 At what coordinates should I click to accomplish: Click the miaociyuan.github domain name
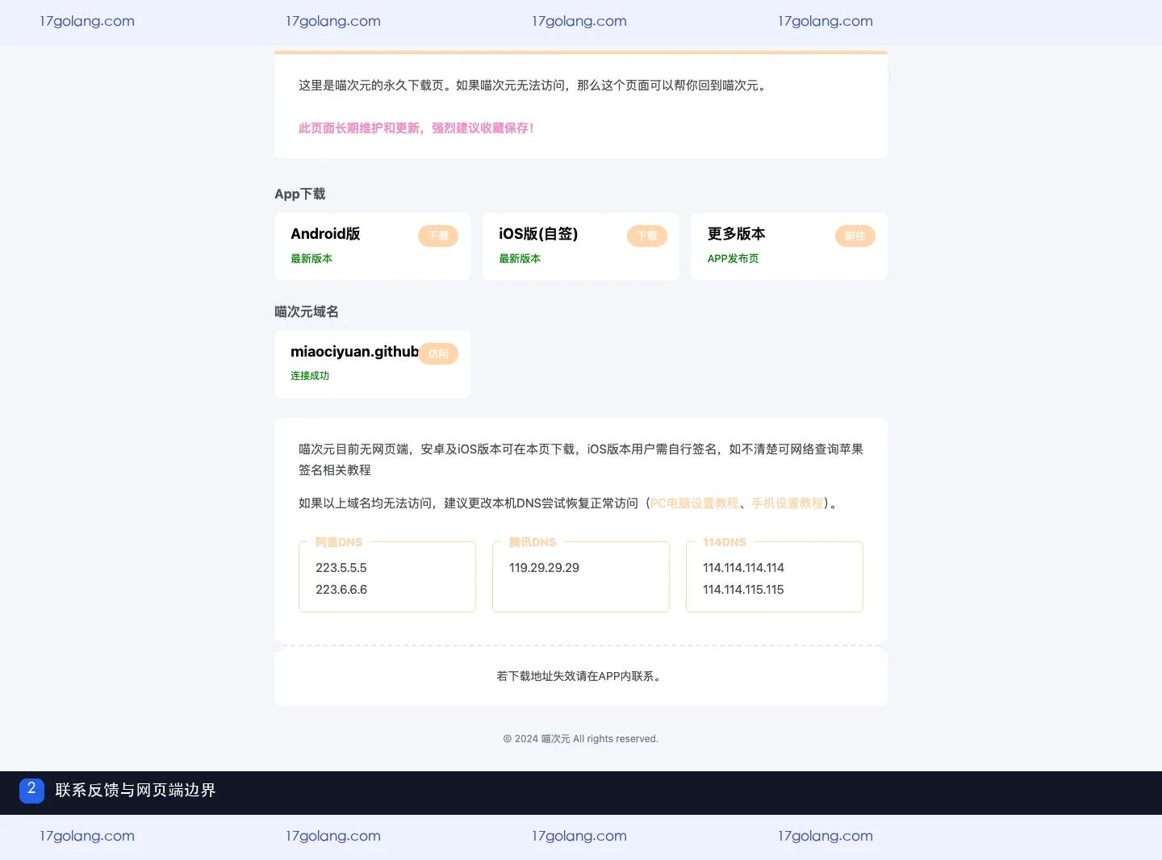[354, 352]
